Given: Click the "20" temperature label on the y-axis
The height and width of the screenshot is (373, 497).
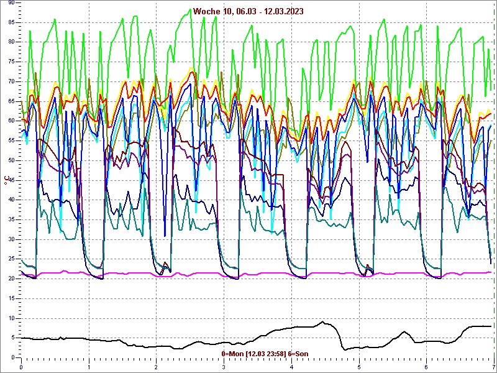Looking at the screenshot, I should (11, 279).
